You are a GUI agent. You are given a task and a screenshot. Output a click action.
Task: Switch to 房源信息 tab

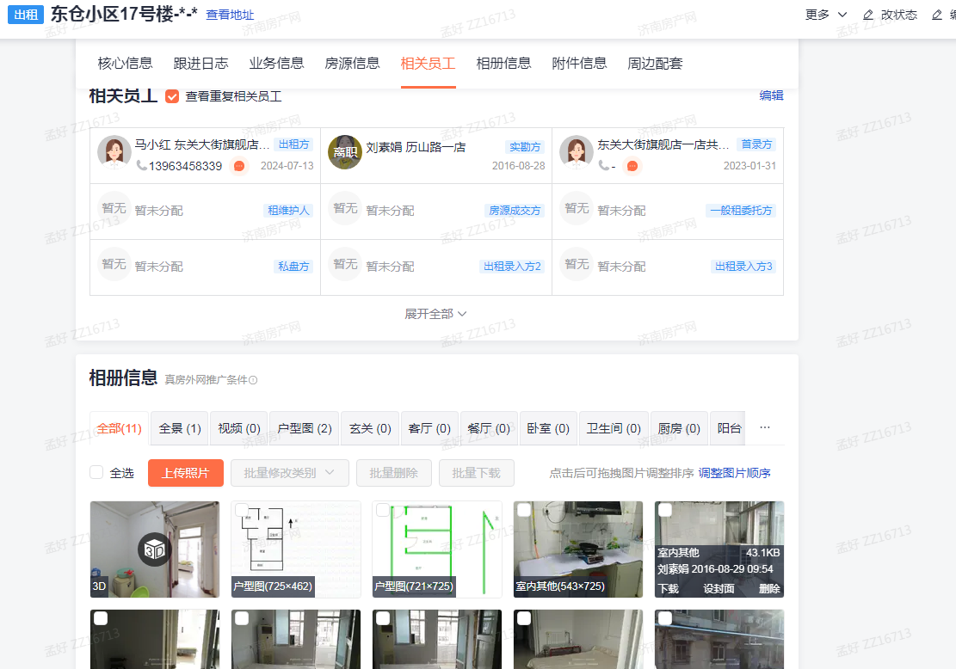pyautogui.click(x=352, y=64)
